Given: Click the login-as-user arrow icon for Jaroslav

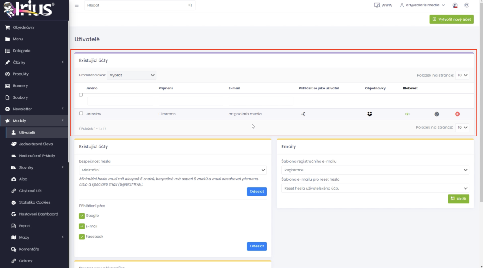Looking at the screenshot, I should pos(303,114).
